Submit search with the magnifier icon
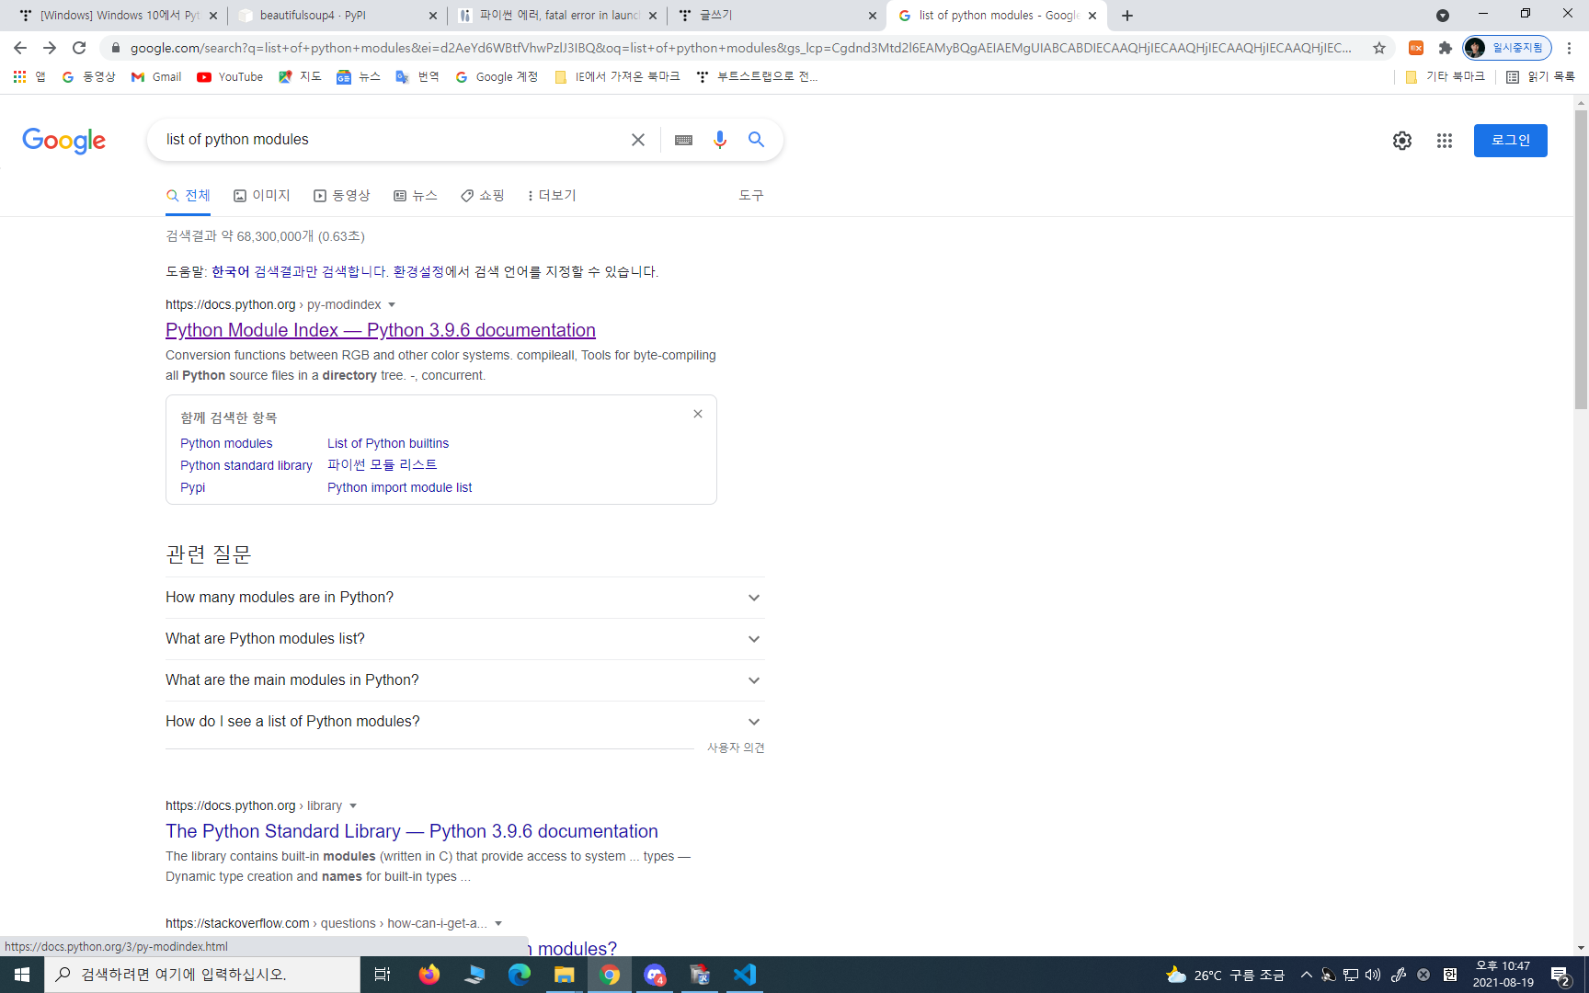The height and width of the screenshot is (993, 1589). pos(756,140)
